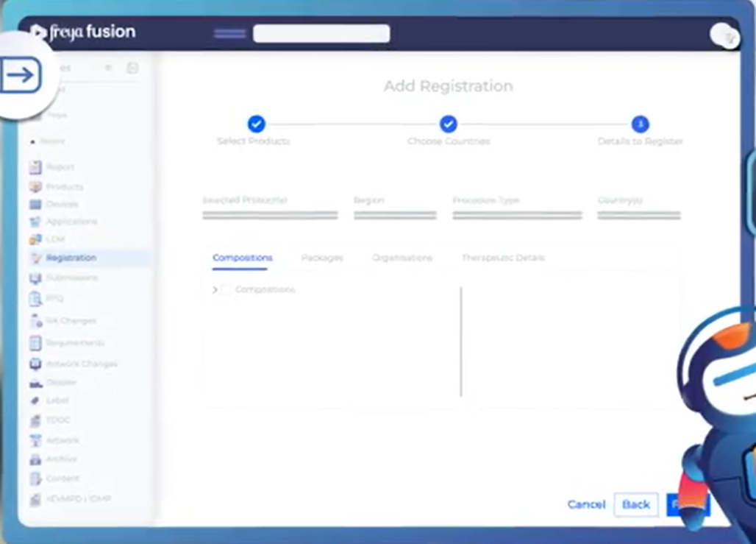Open the Report section icon

(x=35, y=167)
